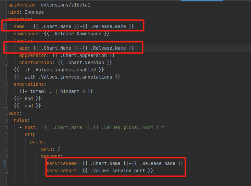The width and height of the screenshot is (251, 186).
Task: Place cursor on servicePort .Values.service.port value
Action: 119,171
